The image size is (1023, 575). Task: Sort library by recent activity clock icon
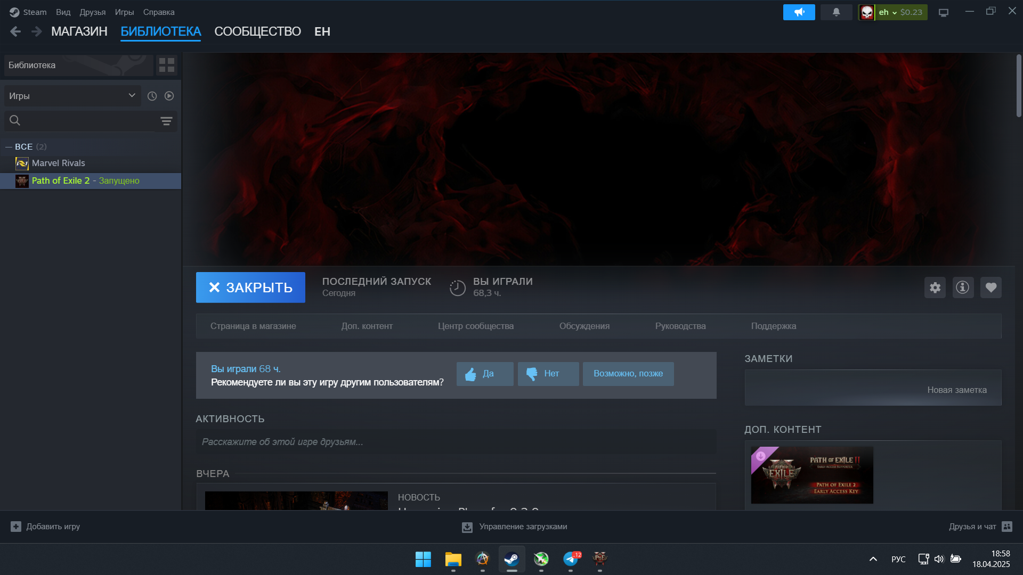point(152,96)
